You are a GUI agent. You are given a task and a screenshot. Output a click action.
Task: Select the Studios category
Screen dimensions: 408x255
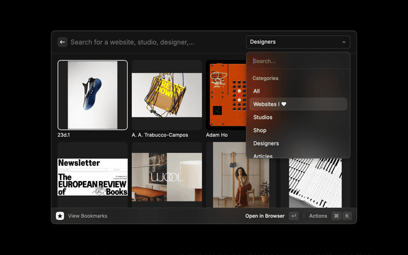263,117
